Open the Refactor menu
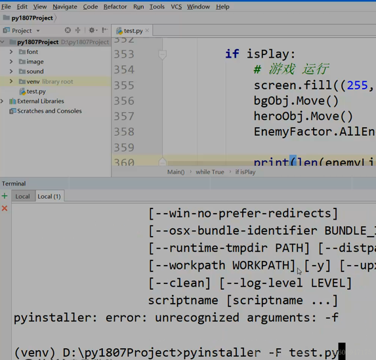The image size is (376, 360). (115, 7)
